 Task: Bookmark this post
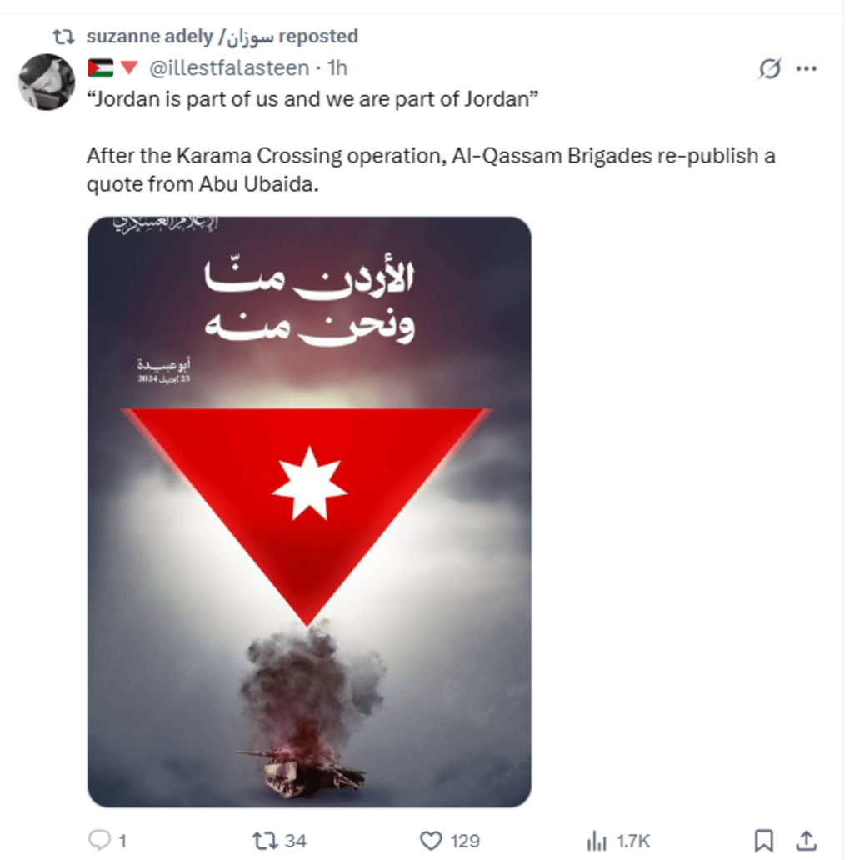click(763, 840)
